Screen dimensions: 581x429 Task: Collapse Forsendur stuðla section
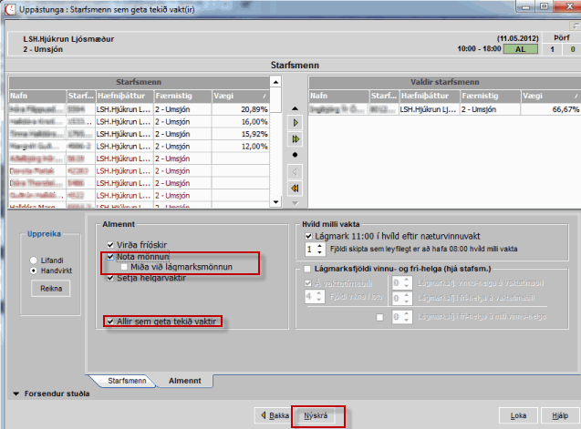16,393
